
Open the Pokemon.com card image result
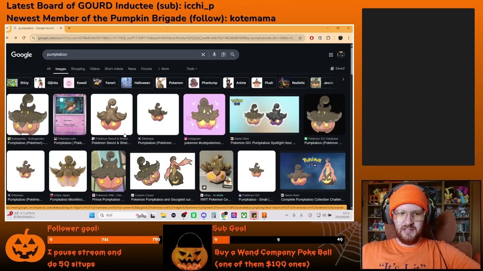point(70,115)
